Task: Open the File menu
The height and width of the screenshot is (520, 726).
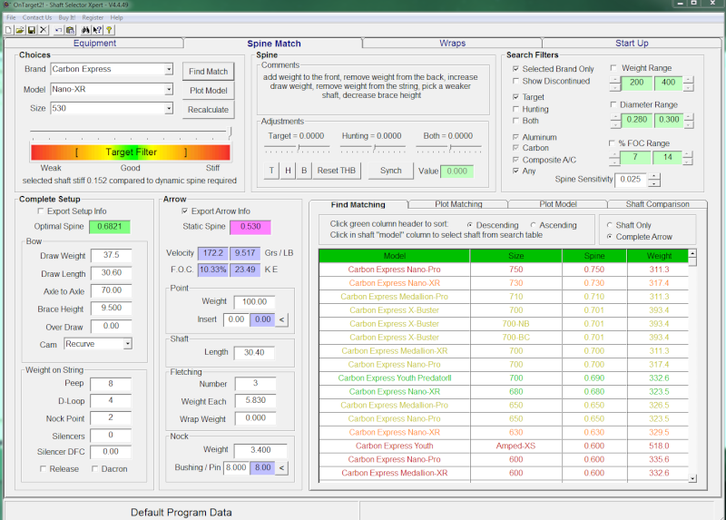Action: coord(11,17)
